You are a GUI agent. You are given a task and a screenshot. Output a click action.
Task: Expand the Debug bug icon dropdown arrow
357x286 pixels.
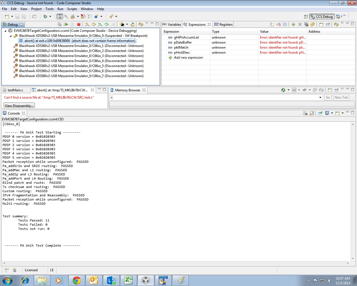50,16
